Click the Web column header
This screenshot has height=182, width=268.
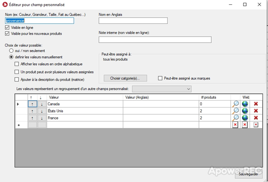point(245,97)
